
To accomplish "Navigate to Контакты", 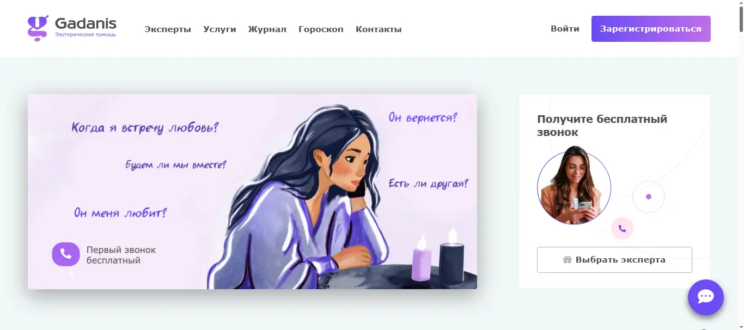I will click(x=379, y=29).
